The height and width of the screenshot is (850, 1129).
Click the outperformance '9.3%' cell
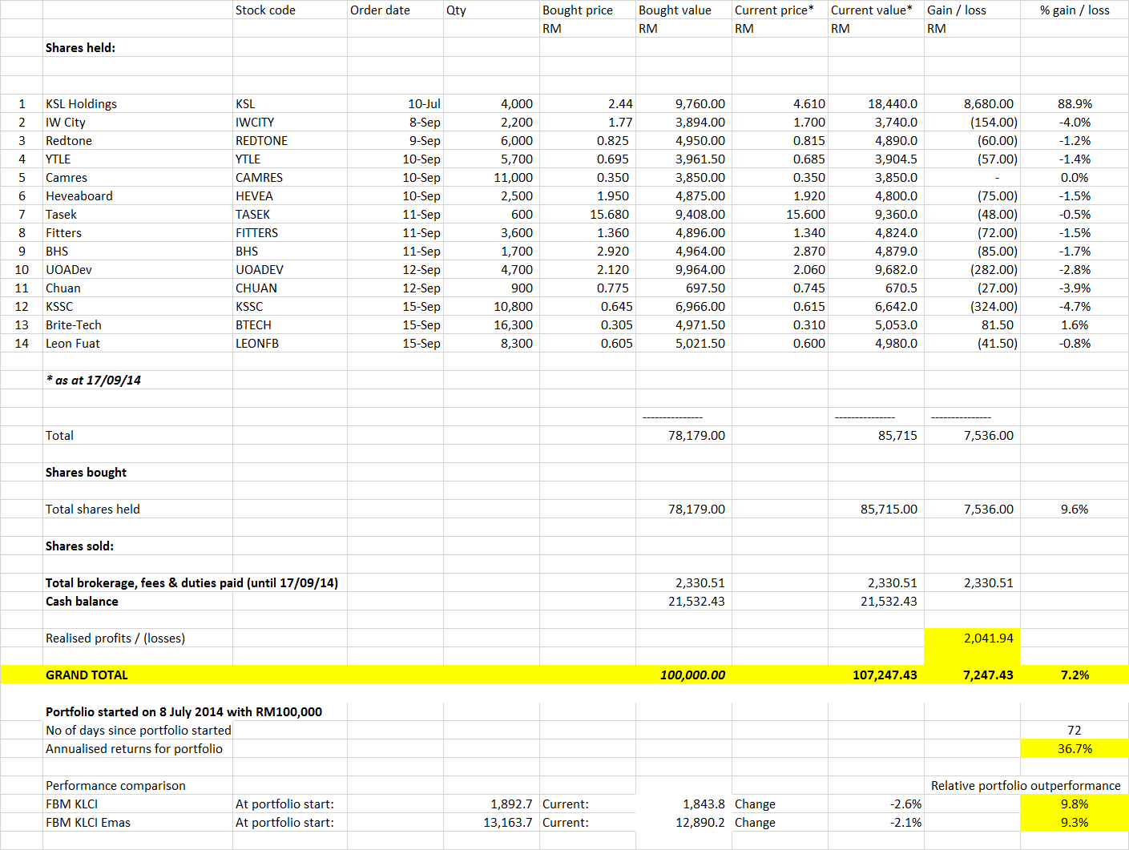1075,823
